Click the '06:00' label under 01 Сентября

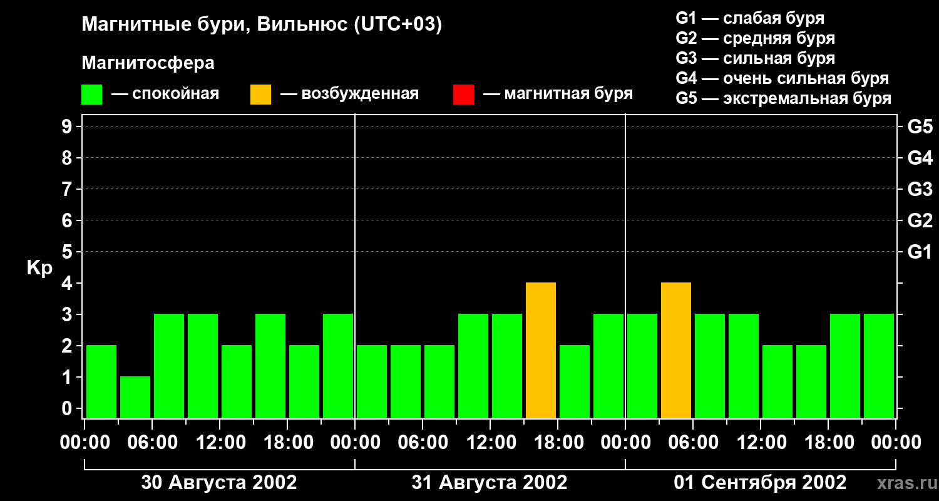click(x=693, y=443)
